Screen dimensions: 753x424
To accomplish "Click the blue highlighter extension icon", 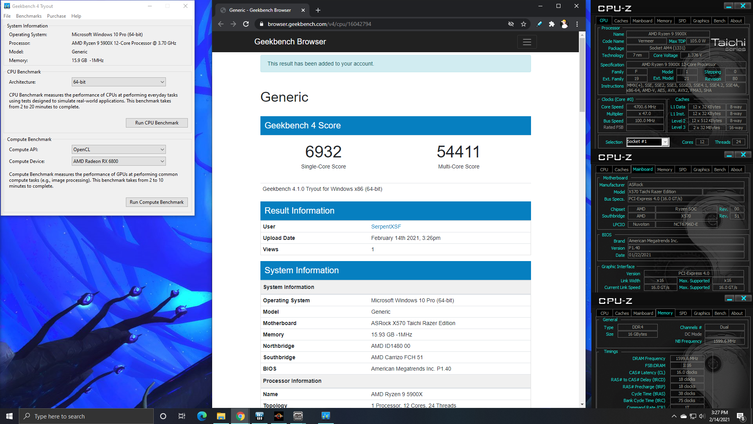I will pos(539,24).
